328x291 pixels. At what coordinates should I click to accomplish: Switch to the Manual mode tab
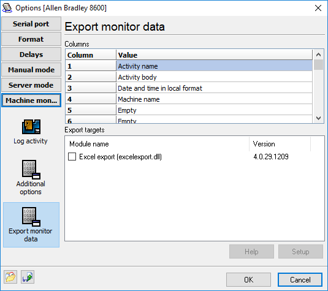[31, 70]
